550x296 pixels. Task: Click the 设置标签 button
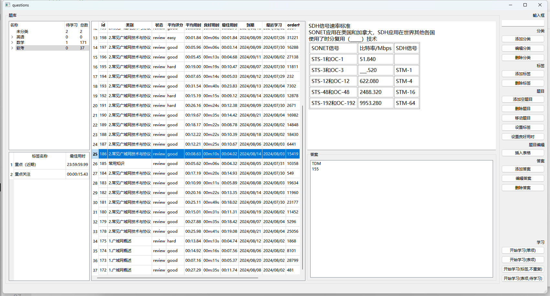[523, 128]
